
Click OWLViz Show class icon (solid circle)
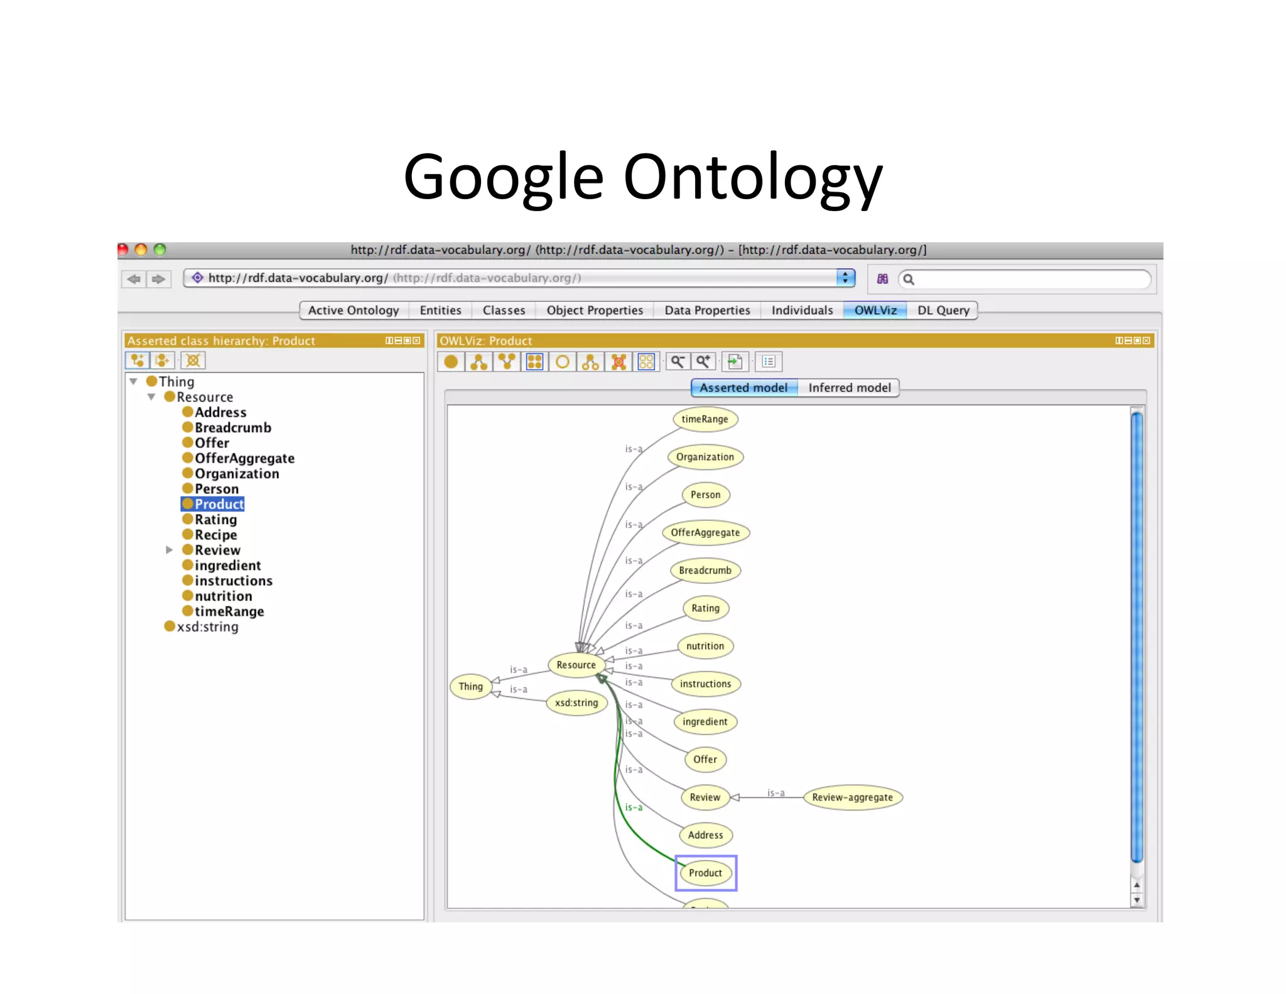451,362
